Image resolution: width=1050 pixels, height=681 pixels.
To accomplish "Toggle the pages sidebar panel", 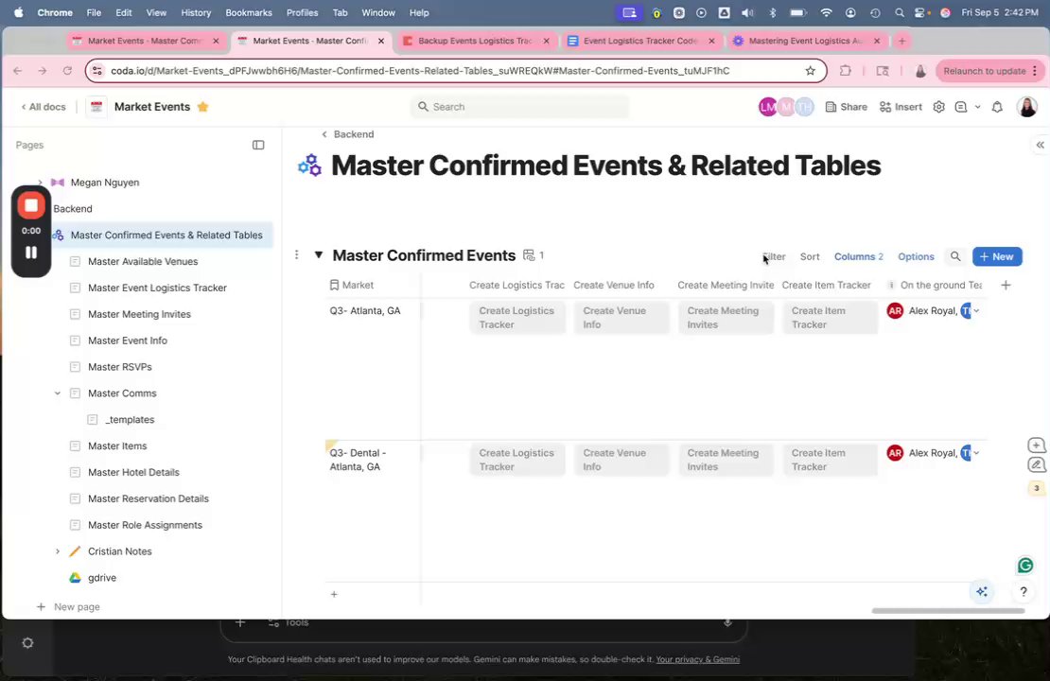I will 258,145.
